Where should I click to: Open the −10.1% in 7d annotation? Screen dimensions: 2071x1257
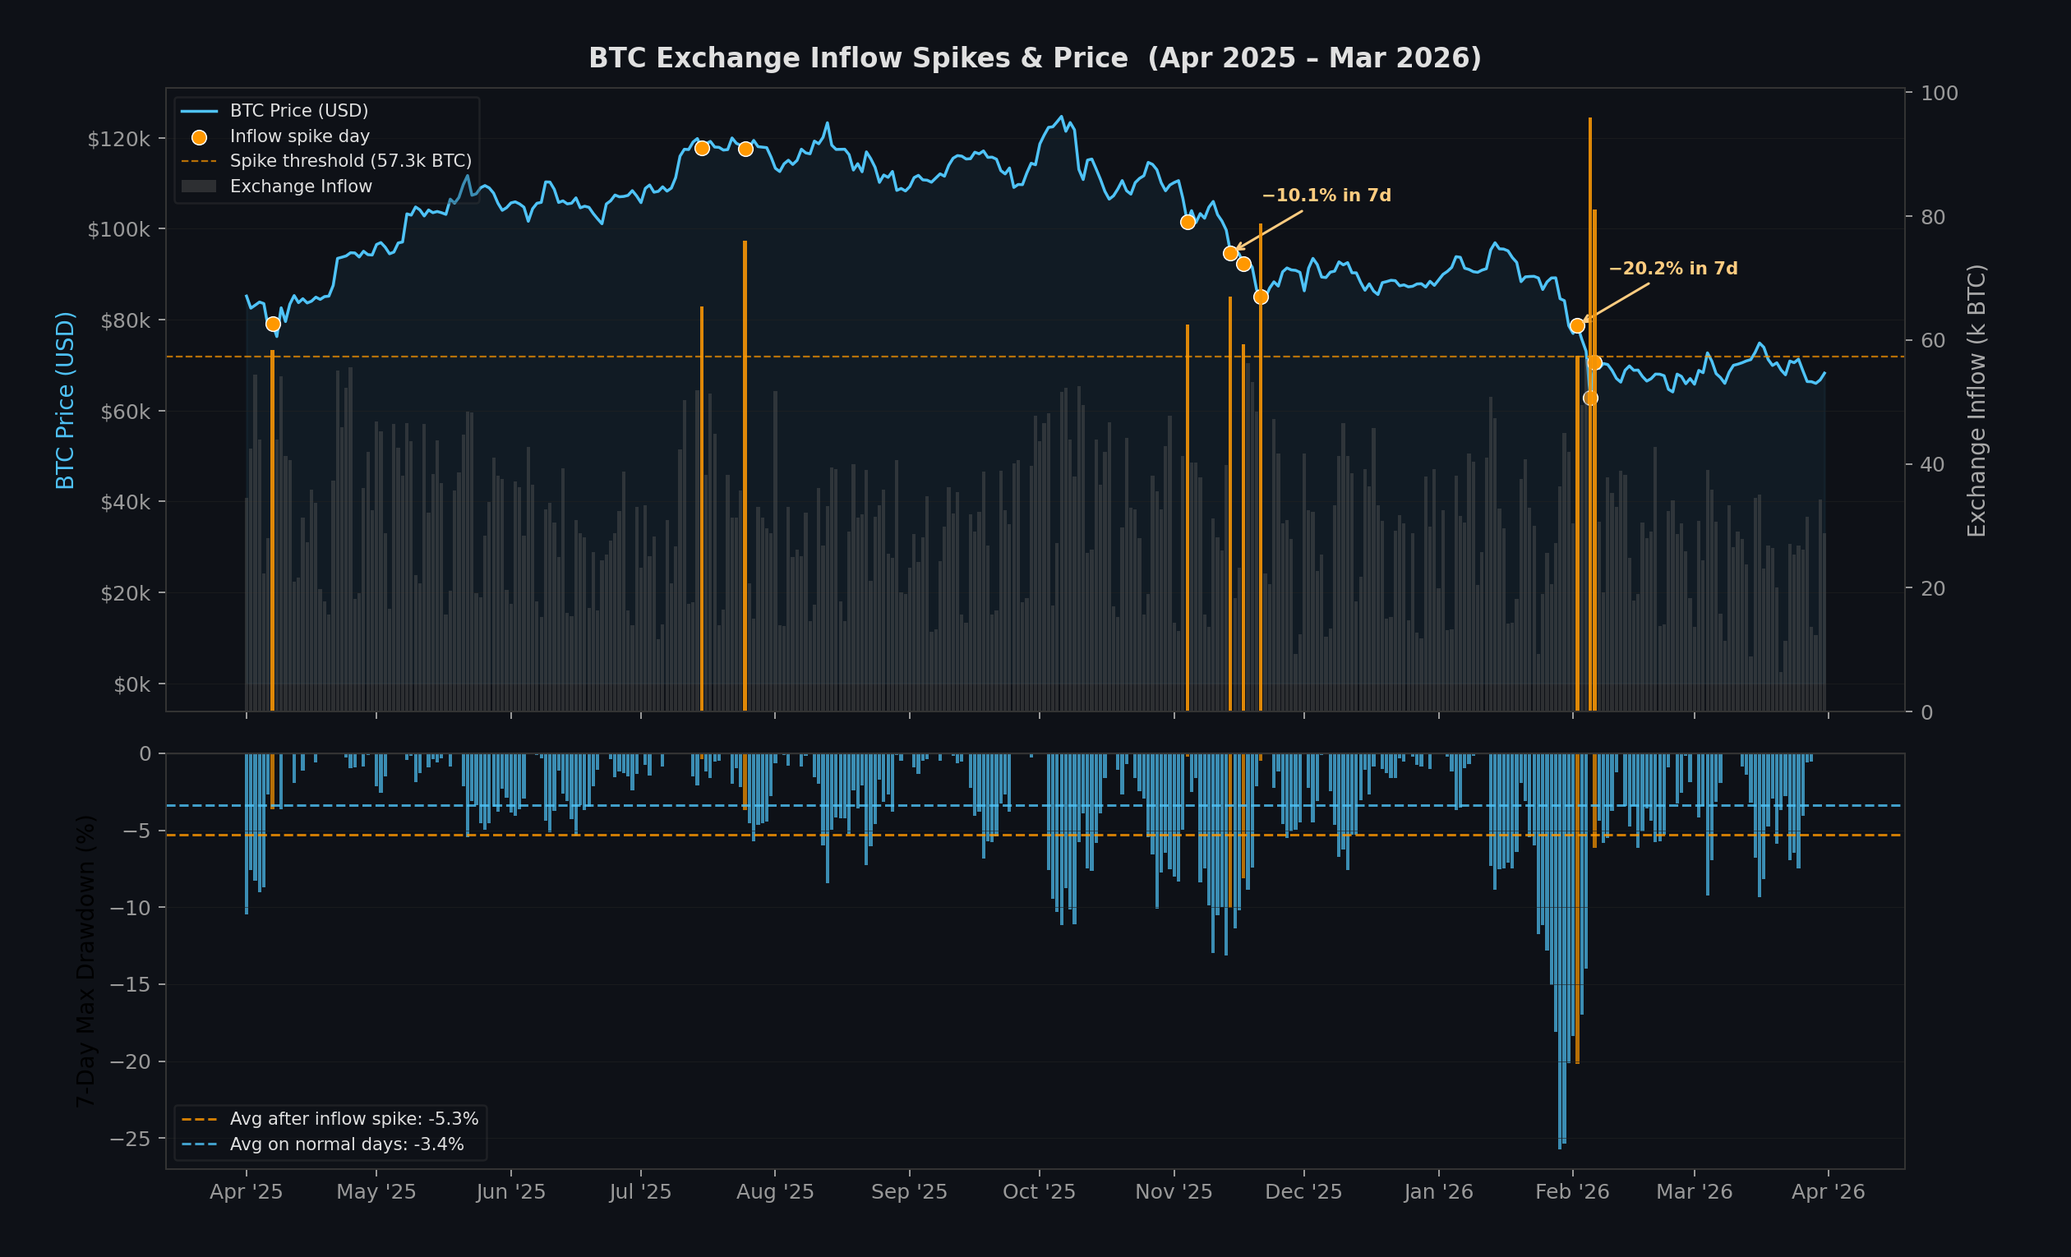1326,195
